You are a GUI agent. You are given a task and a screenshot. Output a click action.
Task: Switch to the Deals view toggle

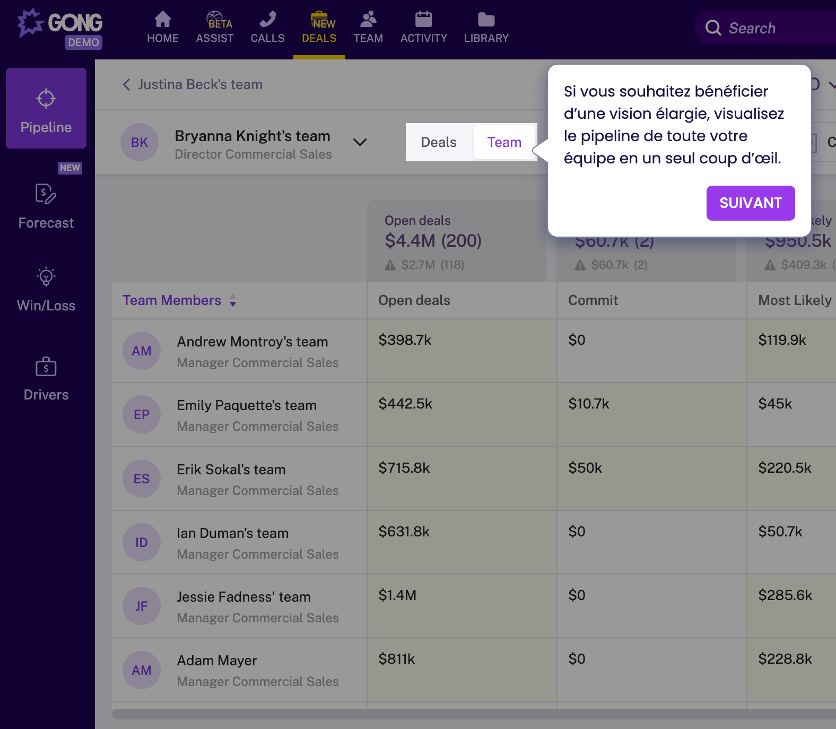point(439,142)
